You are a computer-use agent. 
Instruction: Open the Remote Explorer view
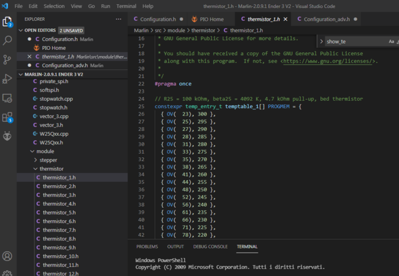point(7,98)
